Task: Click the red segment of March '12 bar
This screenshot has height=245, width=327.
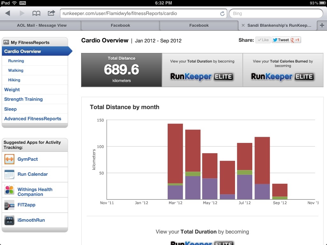Action: [x=175, y=153]
